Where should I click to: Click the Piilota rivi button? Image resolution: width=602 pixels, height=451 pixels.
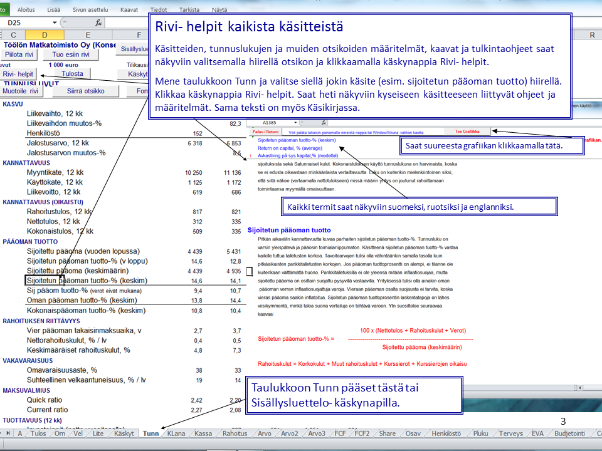[x=19, y=54]
